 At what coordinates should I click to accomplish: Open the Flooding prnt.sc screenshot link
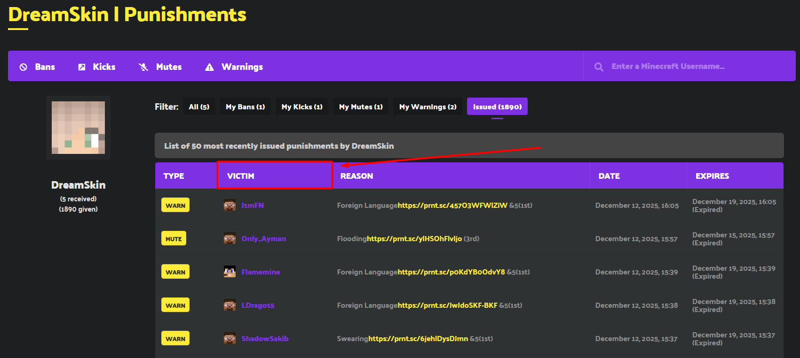coord(414,239)
